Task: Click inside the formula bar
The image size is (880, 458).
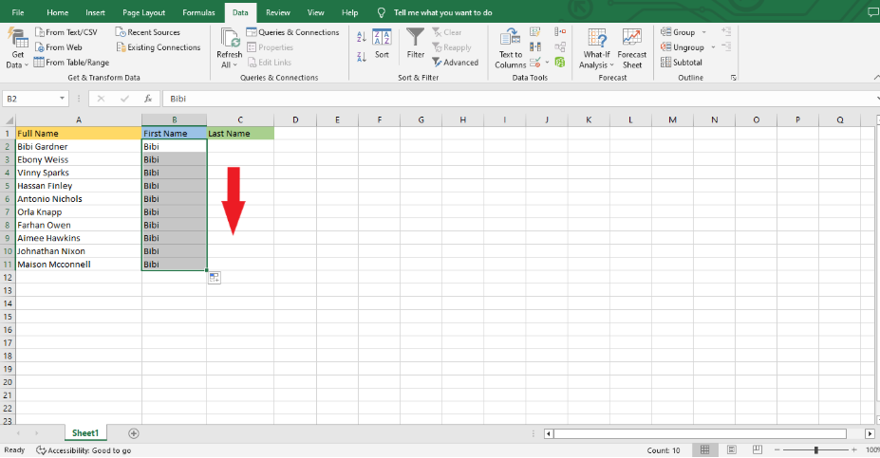Action: click(x=519, y=99)
